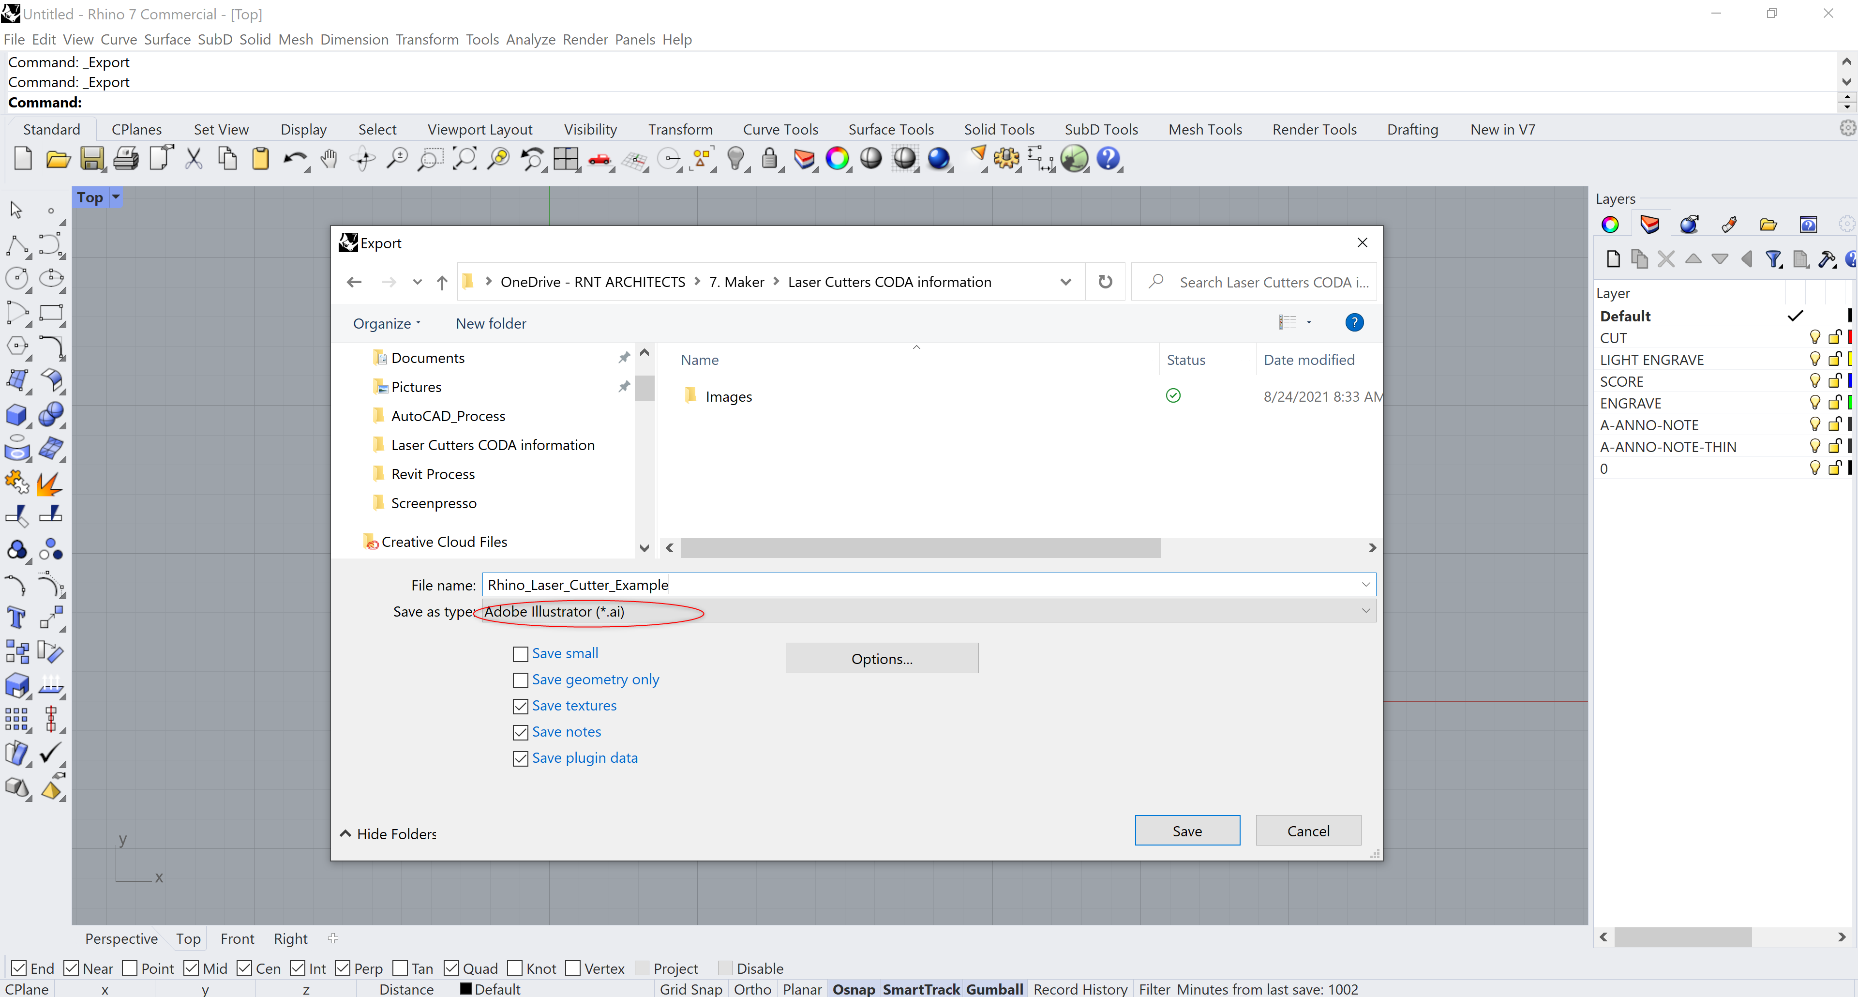Expand the Organize dropdown
The height and width of the screenshot is (997, 1858).
387,324
